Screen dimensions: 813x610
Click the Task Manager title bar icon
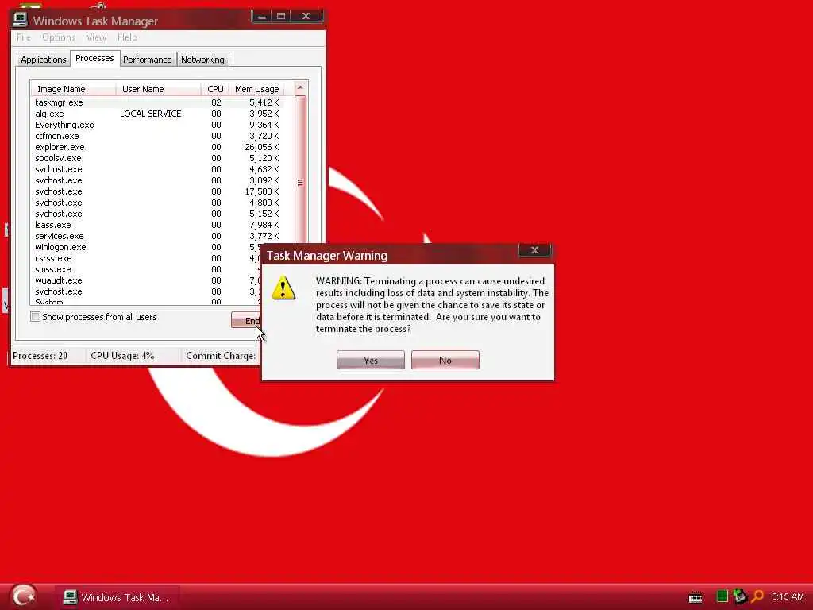coord(20,20)
